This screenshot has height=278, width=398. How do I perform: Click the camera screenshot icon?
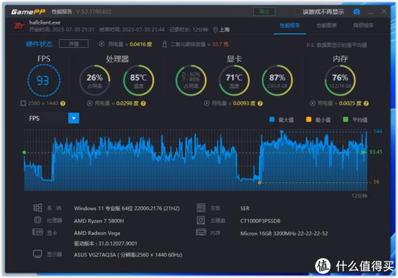coord(357,12)
